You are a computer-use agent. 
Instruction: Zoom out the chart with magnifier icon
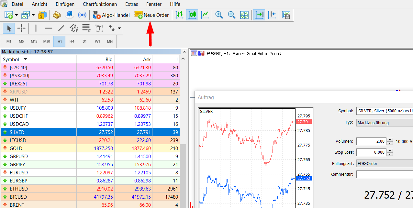click(232, 15)
